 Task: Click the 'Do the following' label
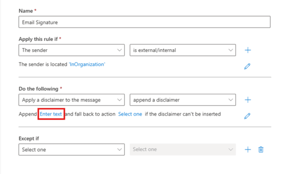39,89
